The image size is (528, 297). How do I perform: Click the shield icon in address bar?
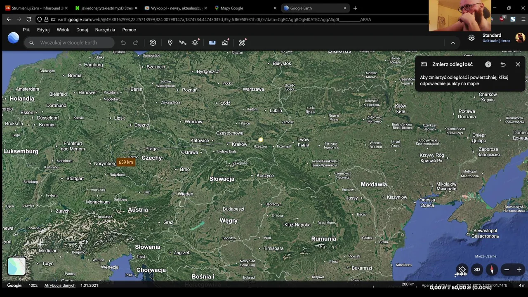(x=40, y=19)
